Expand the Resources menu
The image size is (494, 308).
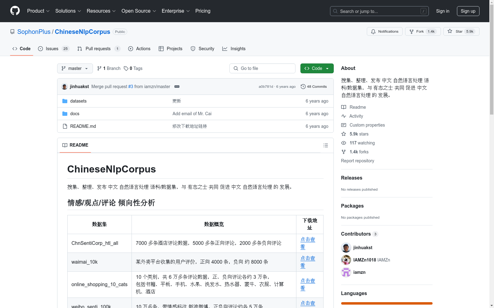101,11
